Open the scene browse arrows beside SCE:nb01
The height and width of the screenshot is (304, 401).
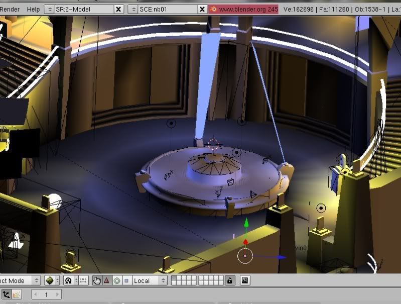pos(133,10)
